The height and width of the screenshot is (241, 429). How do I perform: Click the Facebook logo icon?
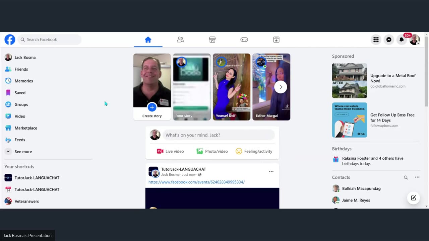pyautogui.click(x=10, y=39)
